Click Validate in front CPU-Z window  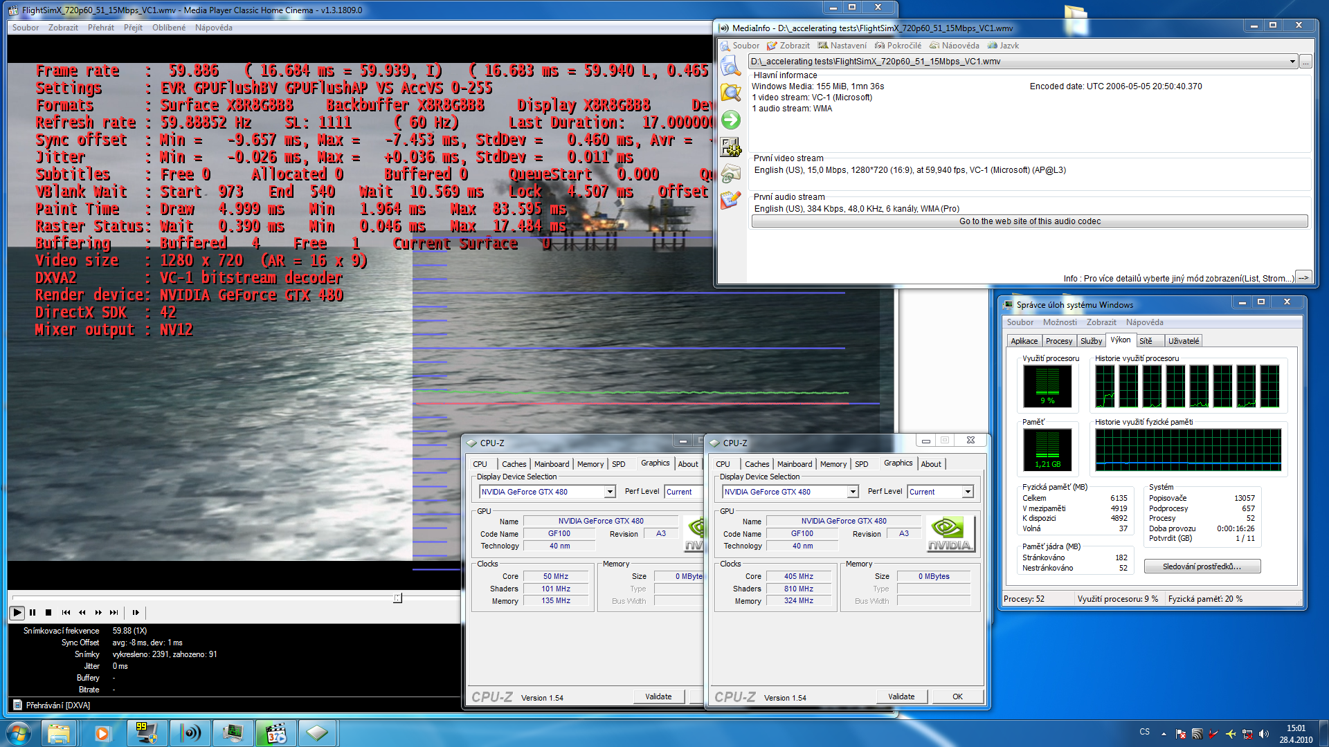901,697
